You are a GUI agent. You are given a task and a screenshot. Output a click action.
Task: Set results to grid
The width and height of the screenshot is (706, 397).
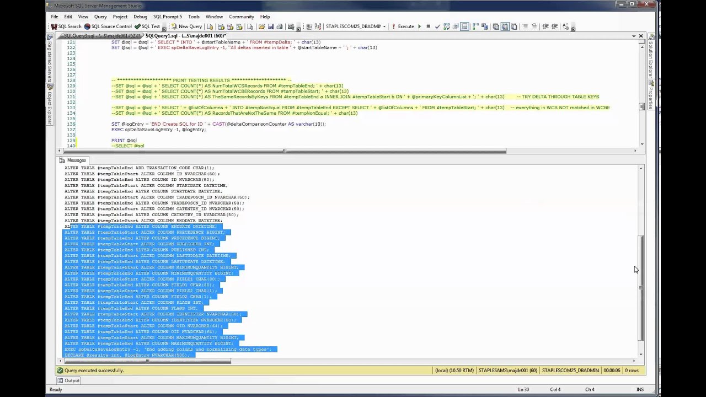505,26
